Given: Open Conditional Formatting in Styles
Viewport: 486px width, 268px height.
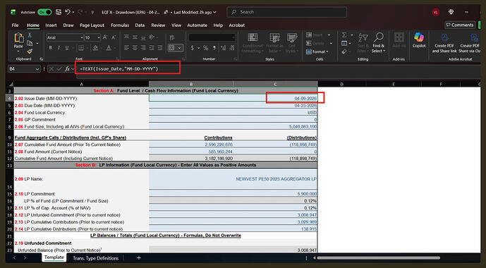Looking at the screenshot, I should 253,43.
